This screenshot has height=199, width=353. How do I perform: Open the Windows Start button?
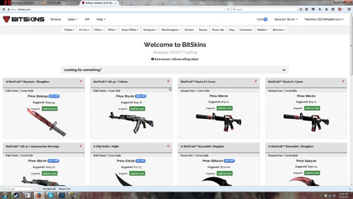click(x=5, y=195)
